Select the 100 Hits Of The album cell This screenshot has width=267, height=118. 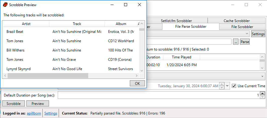coord(120,50)
